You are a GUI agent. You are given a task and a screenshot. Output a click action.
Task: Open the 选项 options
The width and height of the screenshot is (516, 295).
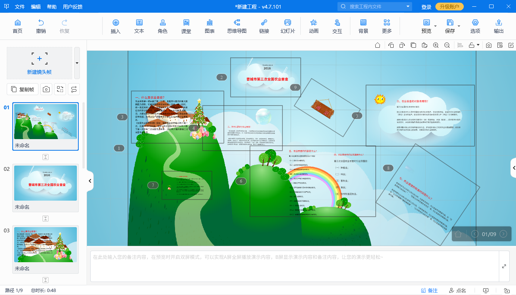475,26
